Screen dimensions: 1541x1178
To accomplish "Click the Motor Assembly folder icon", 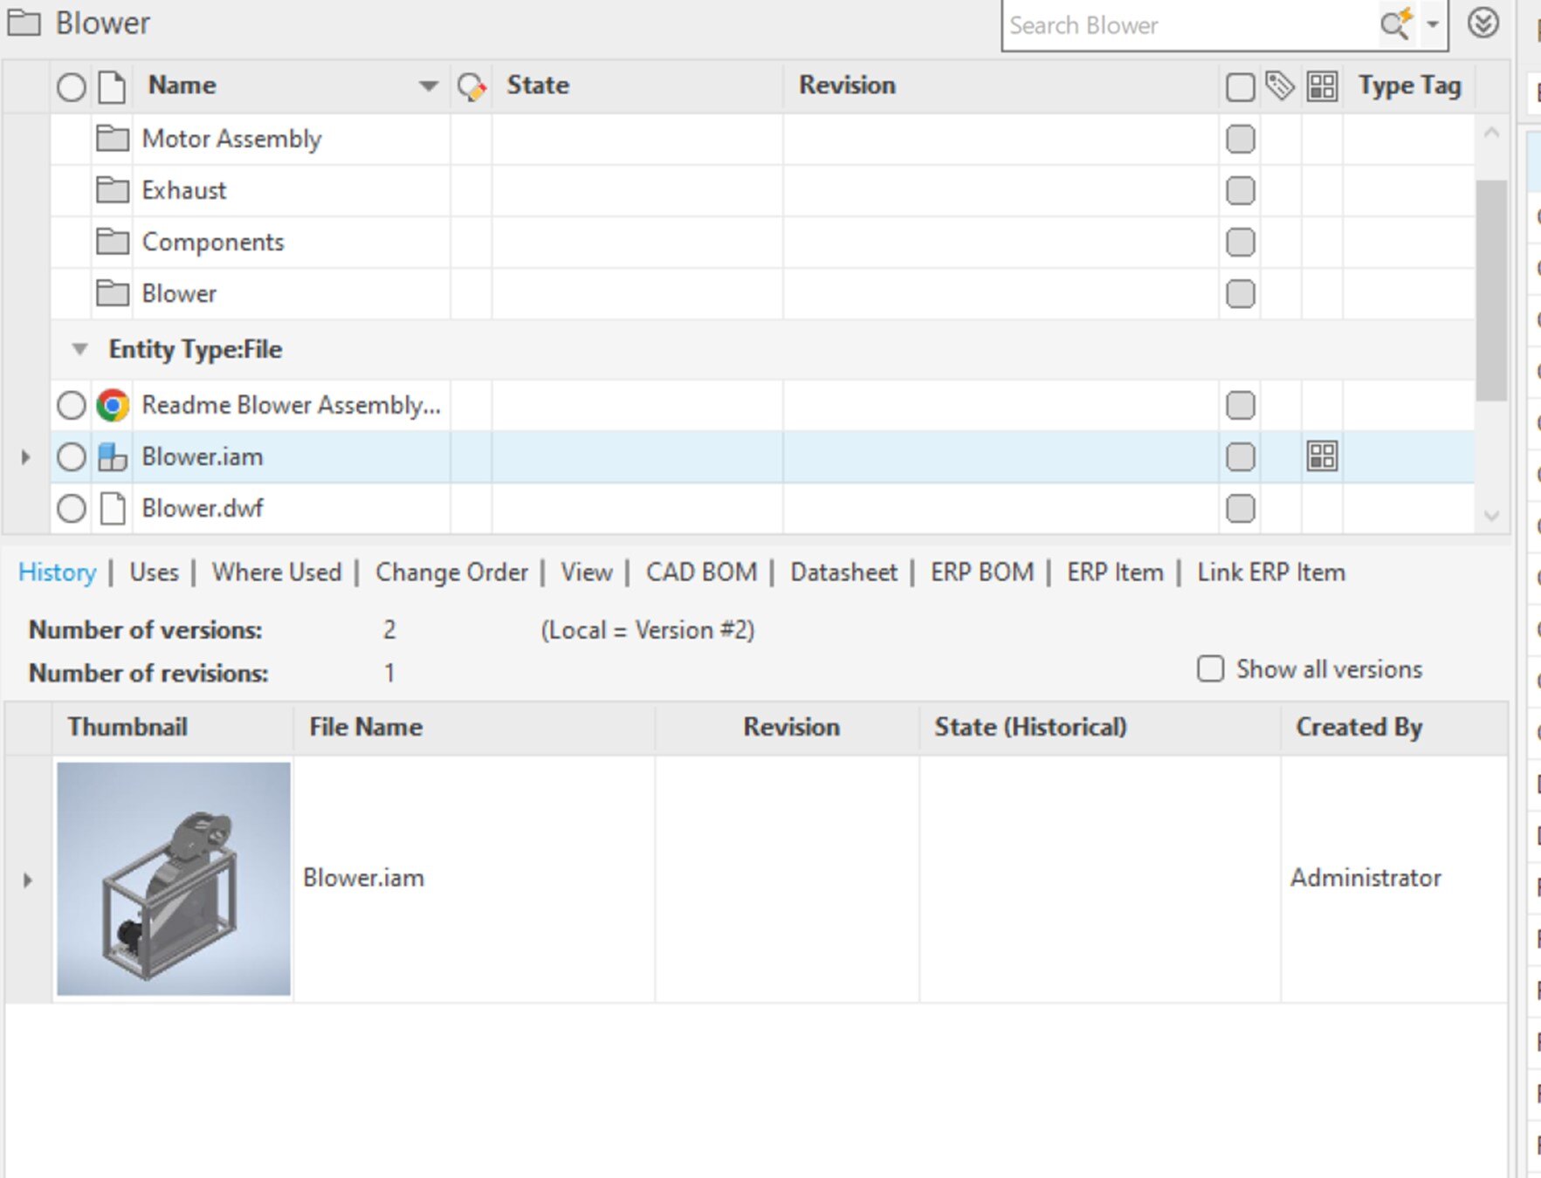I will coord(112,138).
